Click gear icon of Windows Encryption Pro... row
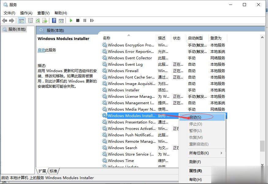 [x=105, y=45]
